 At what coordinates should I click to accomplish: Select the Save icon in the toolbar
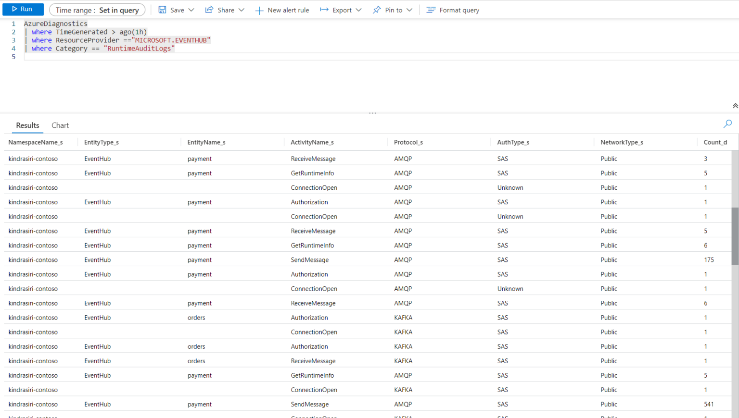163,10
